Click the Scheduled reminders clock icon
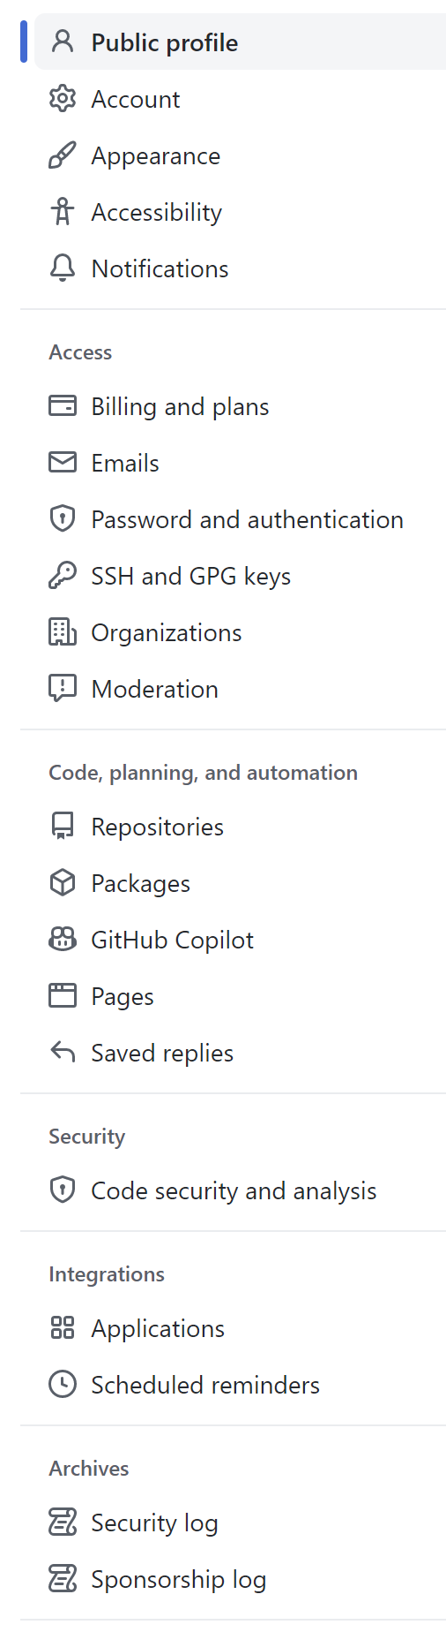This screenshot has width=446, height=1632. point(63,1385)
